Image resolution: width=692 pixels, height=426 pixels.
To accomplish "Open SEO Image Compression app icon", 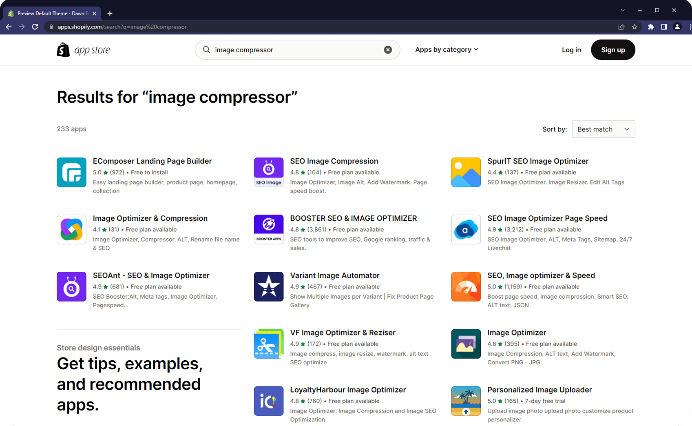I will 269,172.
